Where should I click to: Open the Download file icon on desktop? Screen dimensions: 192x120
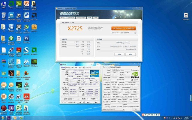(x=186, y=16)
